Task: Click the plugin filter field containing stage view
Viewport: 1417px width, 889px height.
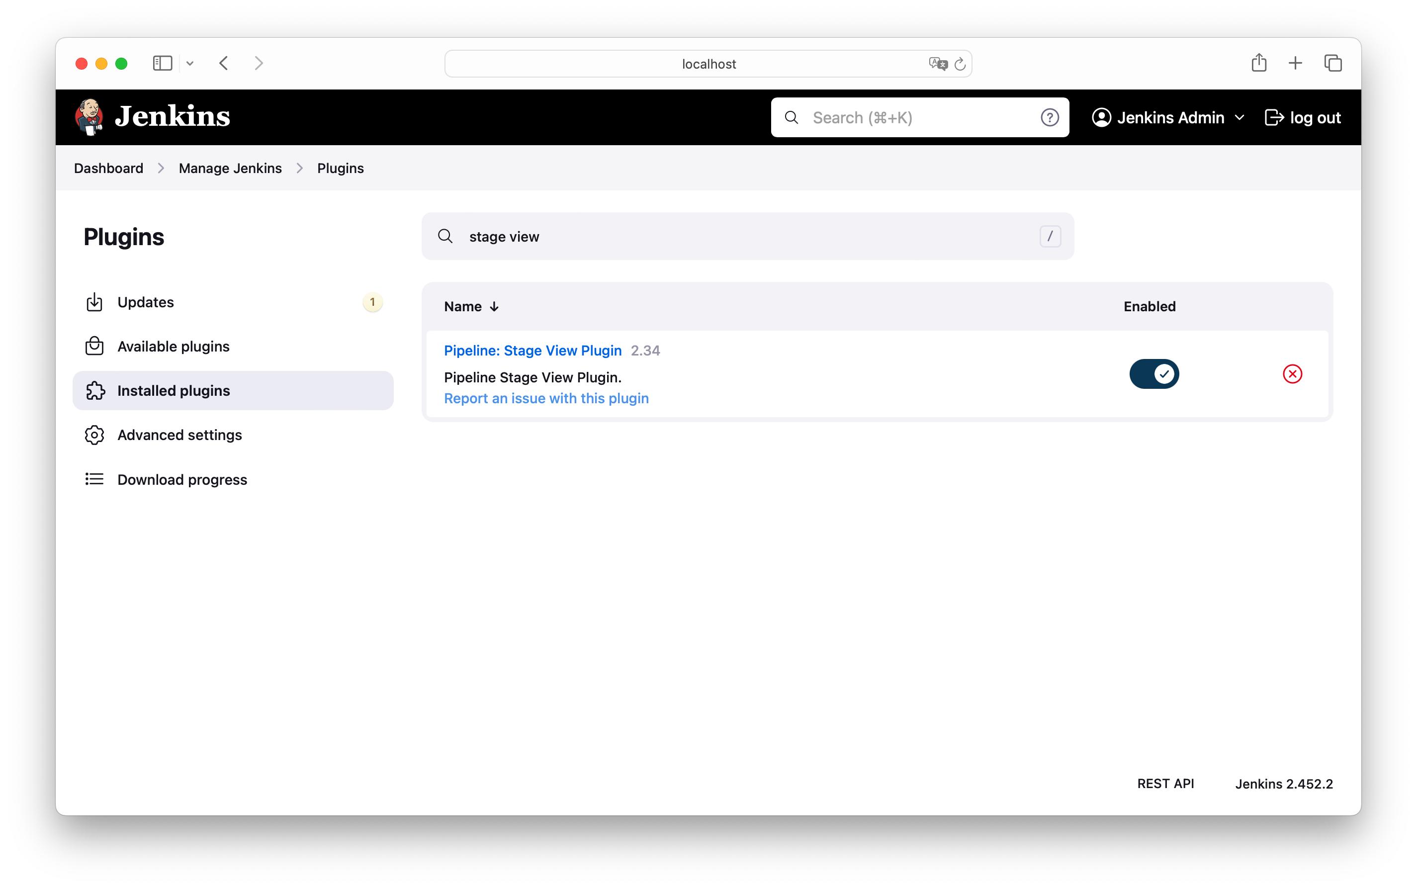Action: click(x=747, y=236)
